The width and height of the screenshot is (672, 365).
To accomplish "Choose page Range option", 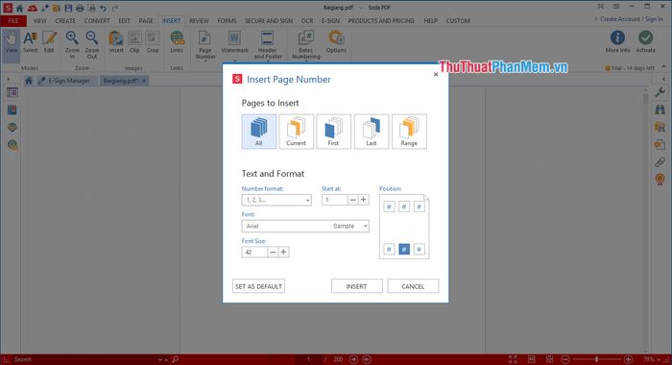I will pyautogui.click(x=409, y=132).
